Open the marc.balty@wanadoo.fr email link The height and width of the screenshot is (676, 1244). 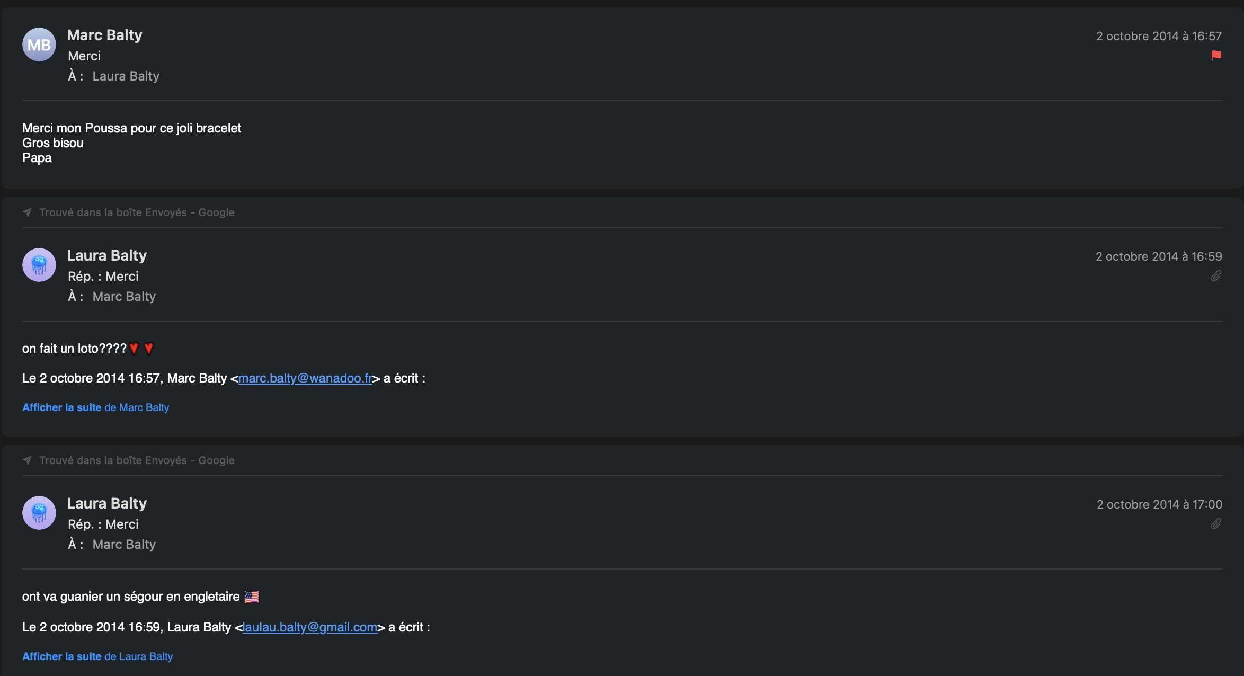click(x=305, y=378)
